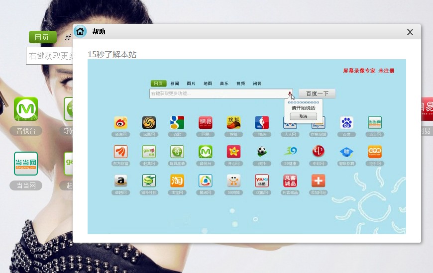
Task: Select the 图片 tab in help preview
Action: [x=191, y=84]
